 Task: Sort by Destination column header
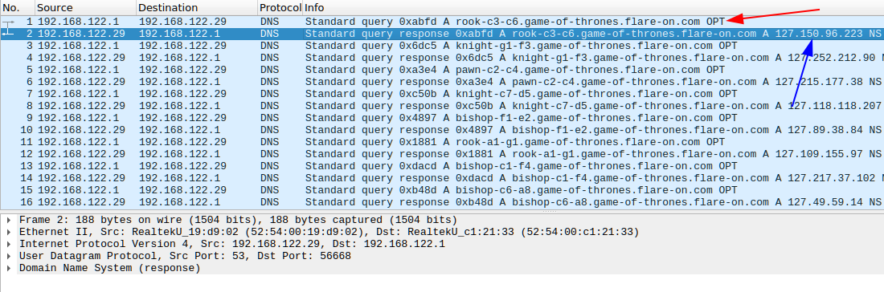[x=197, y=8]
